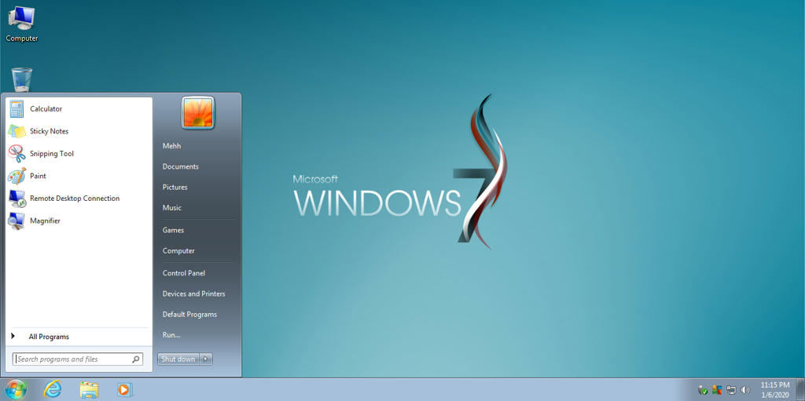
Task: Launch Windows Media Player from the taskbar
Action: [123, 390]
